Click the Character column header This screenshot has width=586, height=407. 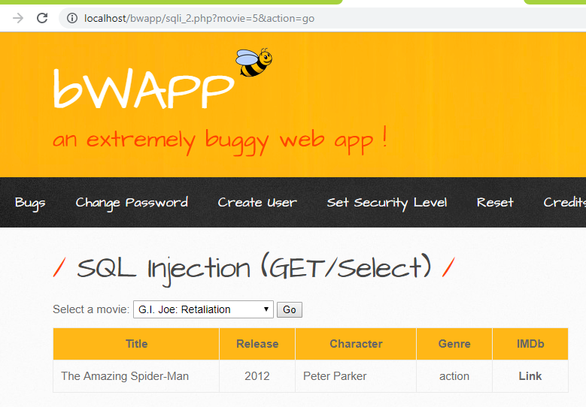coord(356,344)
